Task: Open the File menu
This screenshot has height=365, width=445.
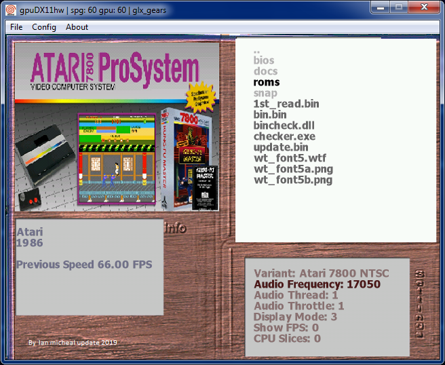Action: pyautogui.click(x=16, y=27)
